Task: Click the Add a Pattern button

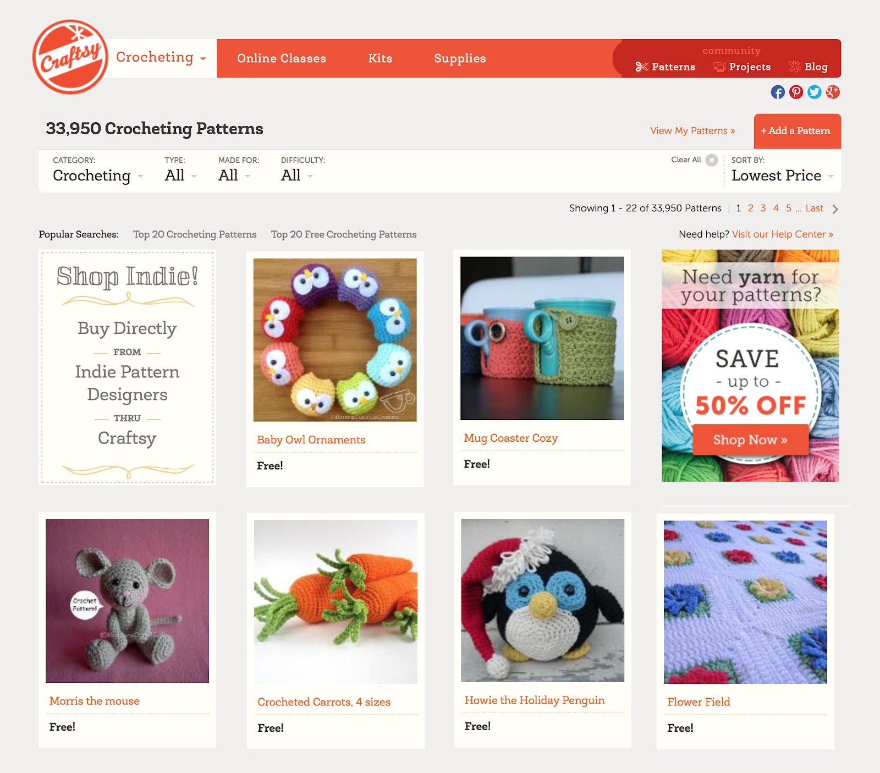Action: coord(797,131)
